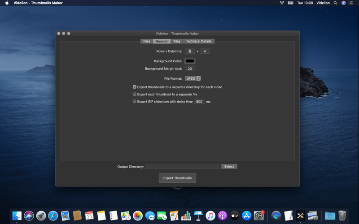Screen dimensions: 359x224
Task: Open QuickTime Player icon in dock
Action: pyautogui.click(x=276, y=215)
